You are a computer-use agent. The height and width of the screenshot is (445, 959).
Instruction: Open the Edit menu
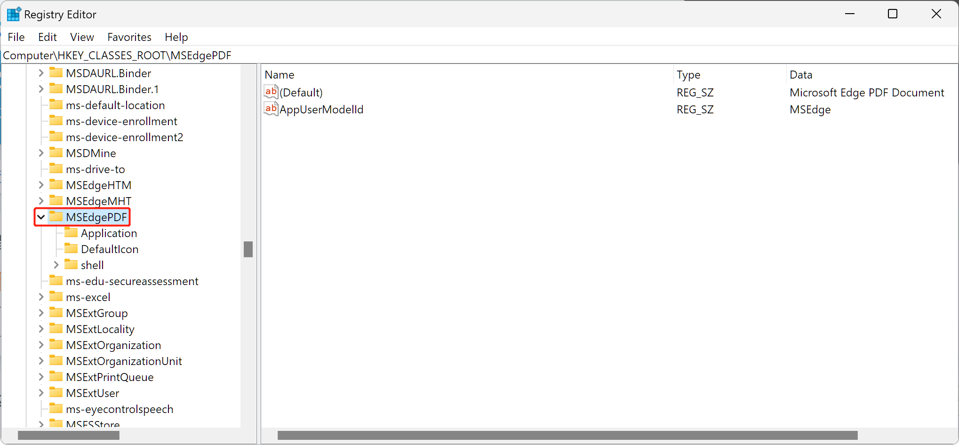point(47,37)
